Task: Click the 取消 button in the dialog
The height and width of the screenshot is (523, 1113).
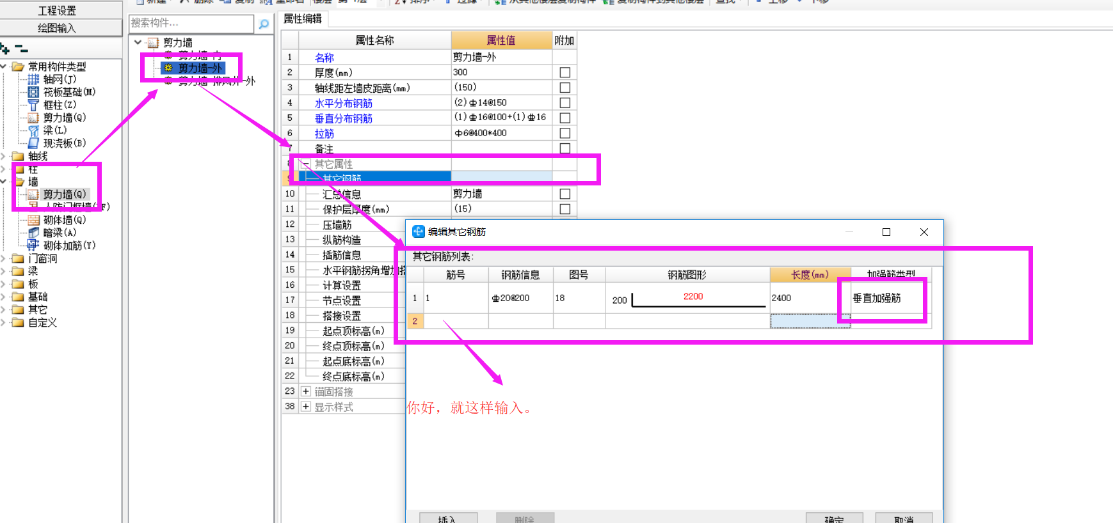Action: click(x=904, y=519)
